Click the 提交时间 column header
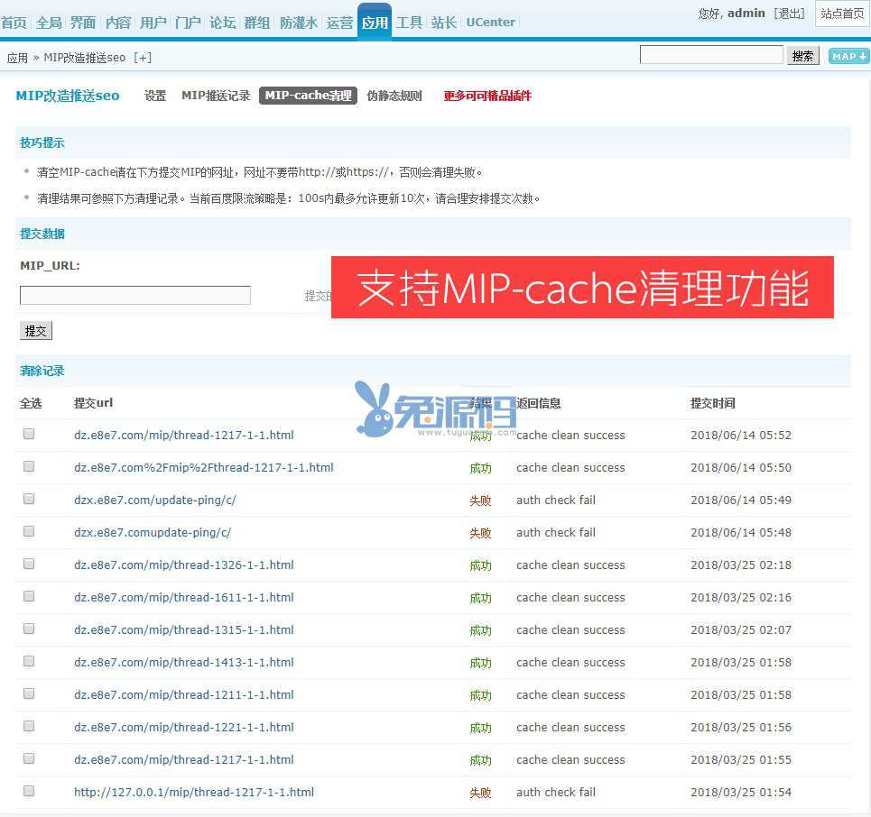 (x=713, y=403)
